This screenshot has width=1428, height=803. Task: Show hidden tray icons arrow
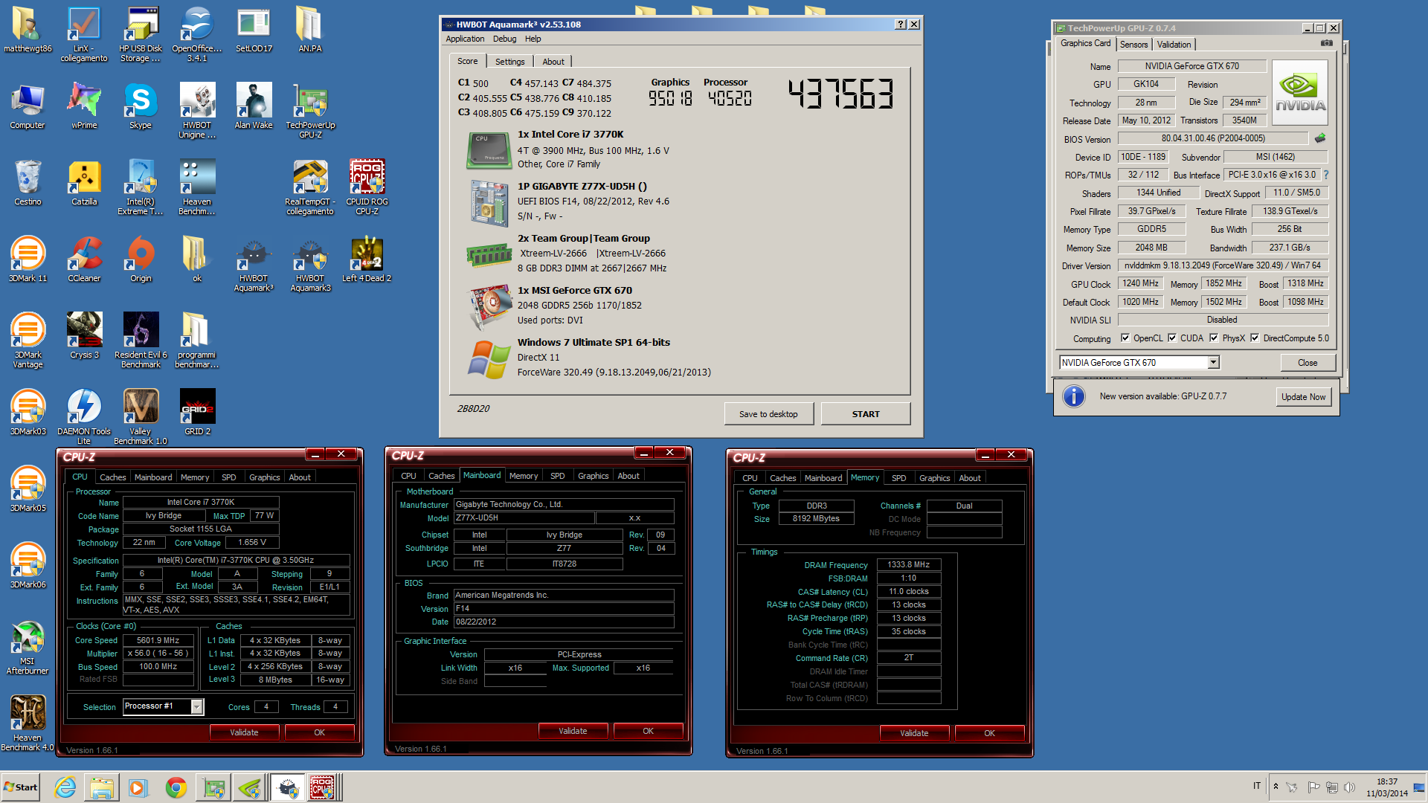point(1276,787)
